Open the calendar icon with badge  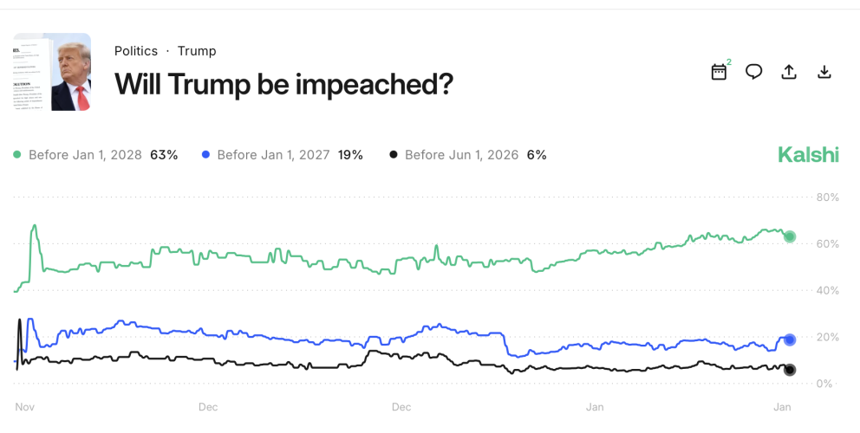[719, 72]
